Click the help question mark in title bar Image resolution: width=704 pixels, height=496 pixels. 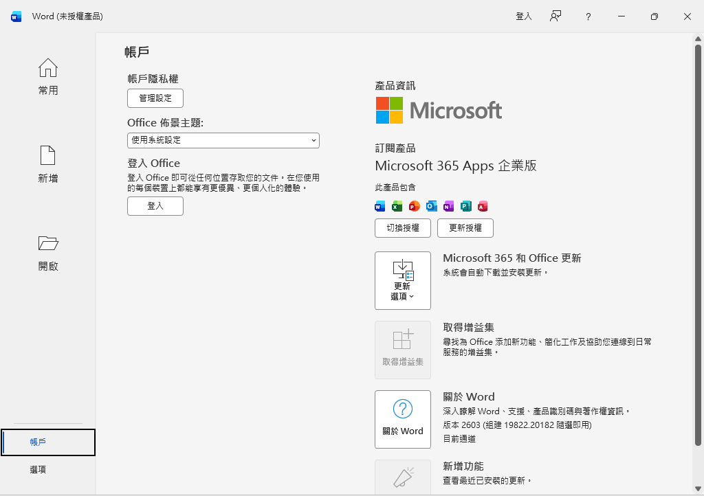588,16
